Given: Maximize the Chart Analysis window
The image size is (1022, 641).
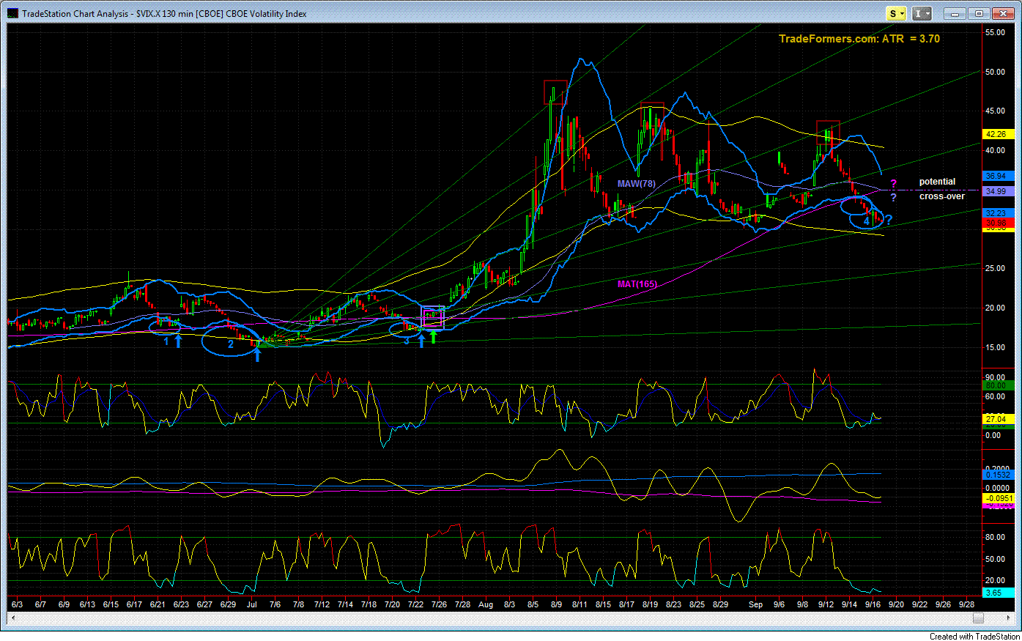Looking at the screenshot, I should (x=978, y=13).
